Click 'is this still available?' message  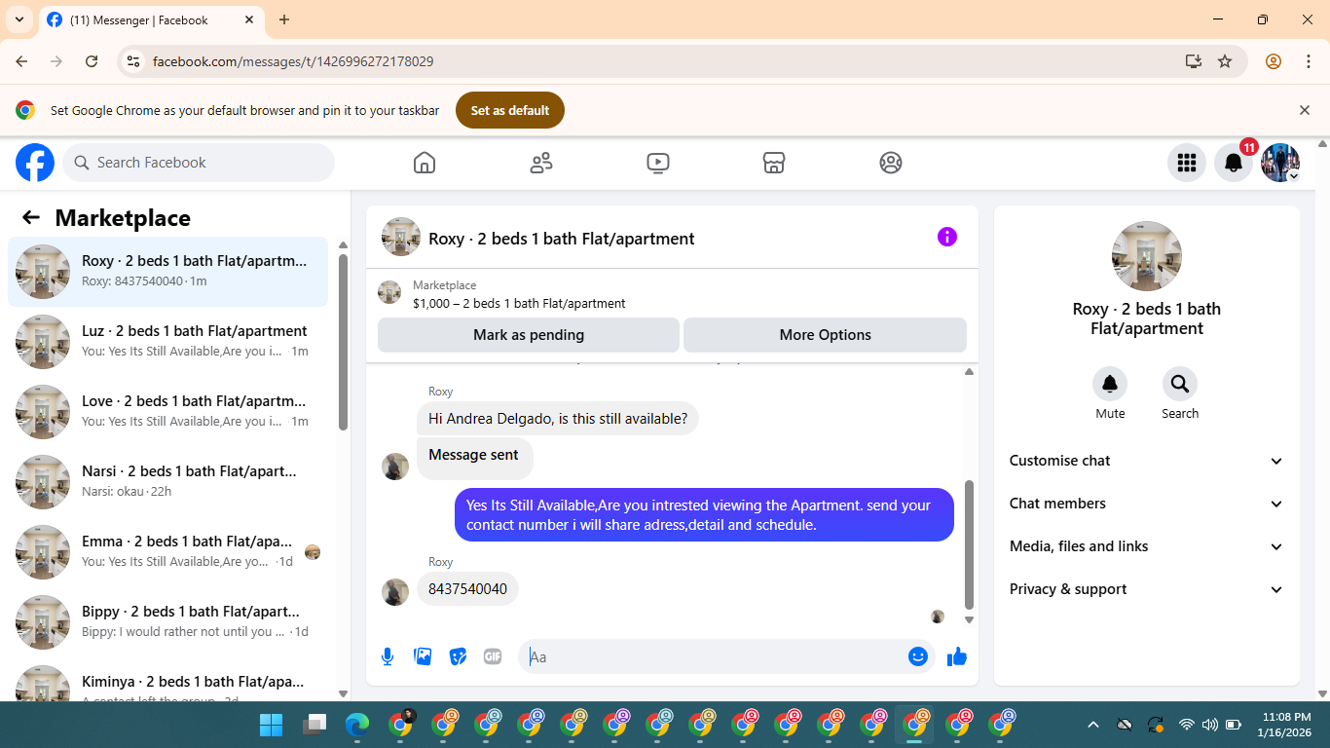click(558, 420)
